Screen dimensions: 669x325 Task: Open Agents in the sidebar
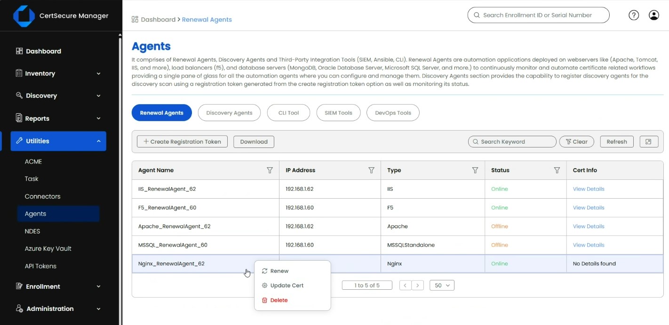pyautogui.click(x=58, y=214)
